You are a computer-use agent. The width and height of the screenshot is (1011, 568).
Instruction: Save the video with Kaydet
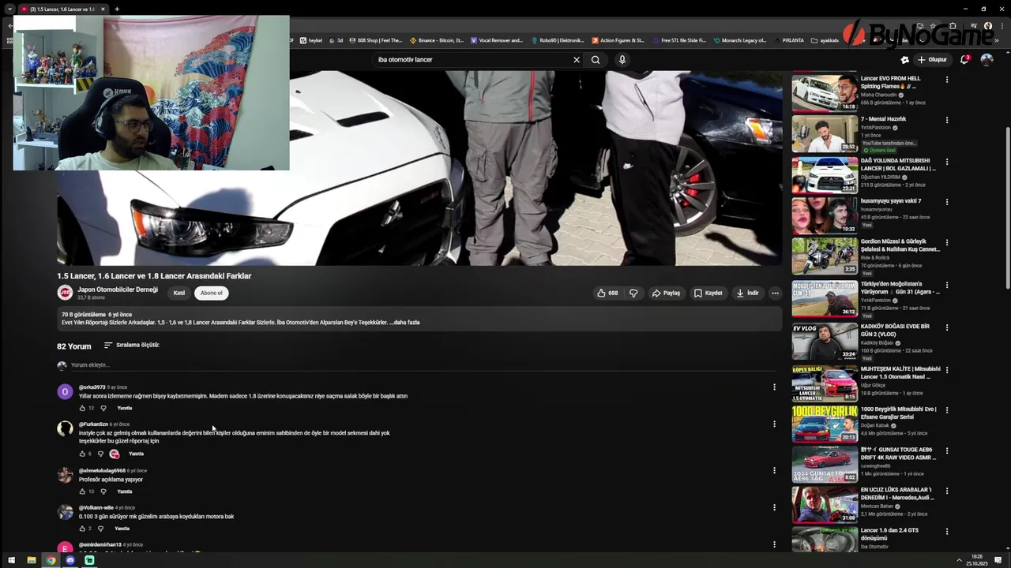[708, 293]
